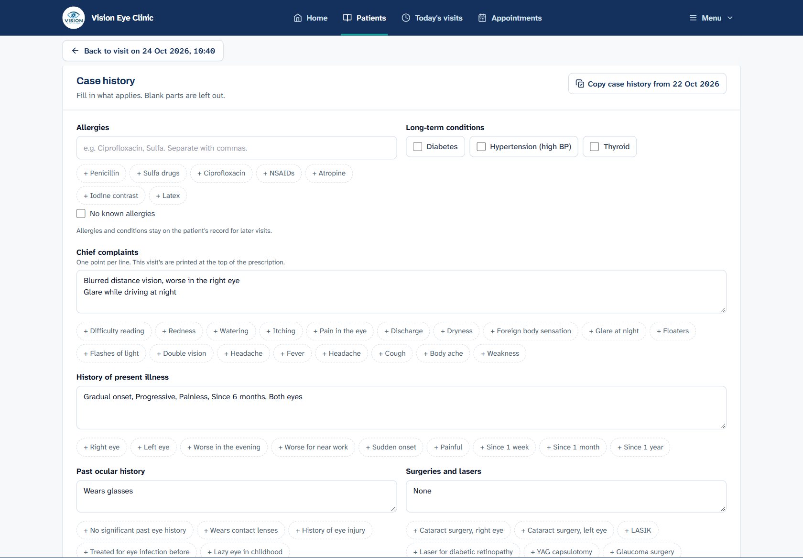Screen dimensions: 803x558
Task: Add Atropine allergy chip
Action: [329, 173]
